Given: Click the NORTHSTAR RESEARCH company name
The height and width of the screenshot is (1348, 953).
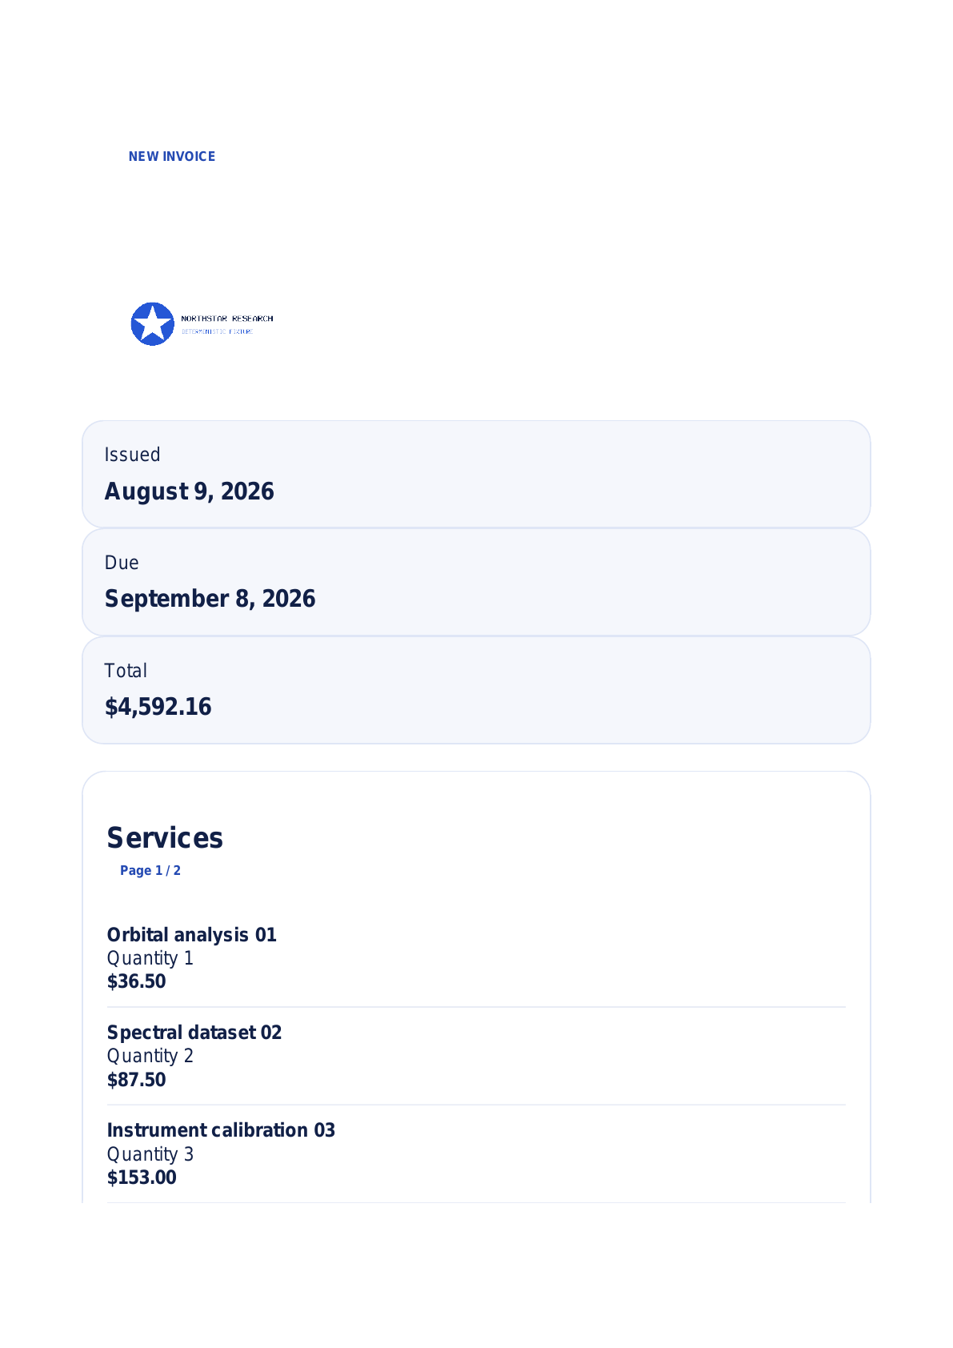Looking at the screenshot, I should [x=227, y=319].
